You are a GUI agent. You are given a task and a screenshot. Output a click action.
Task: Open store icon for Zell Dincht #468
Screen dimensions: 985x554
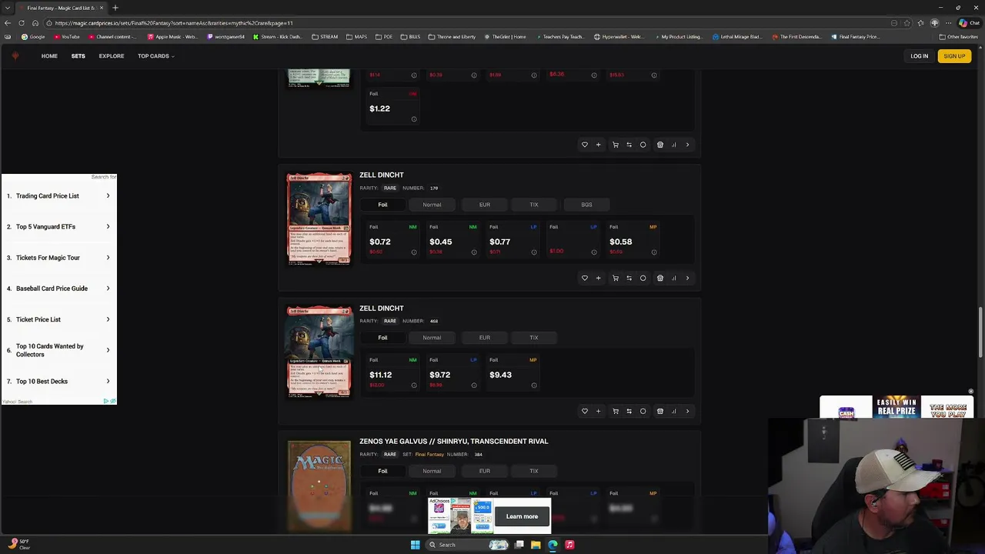[659, 411]
